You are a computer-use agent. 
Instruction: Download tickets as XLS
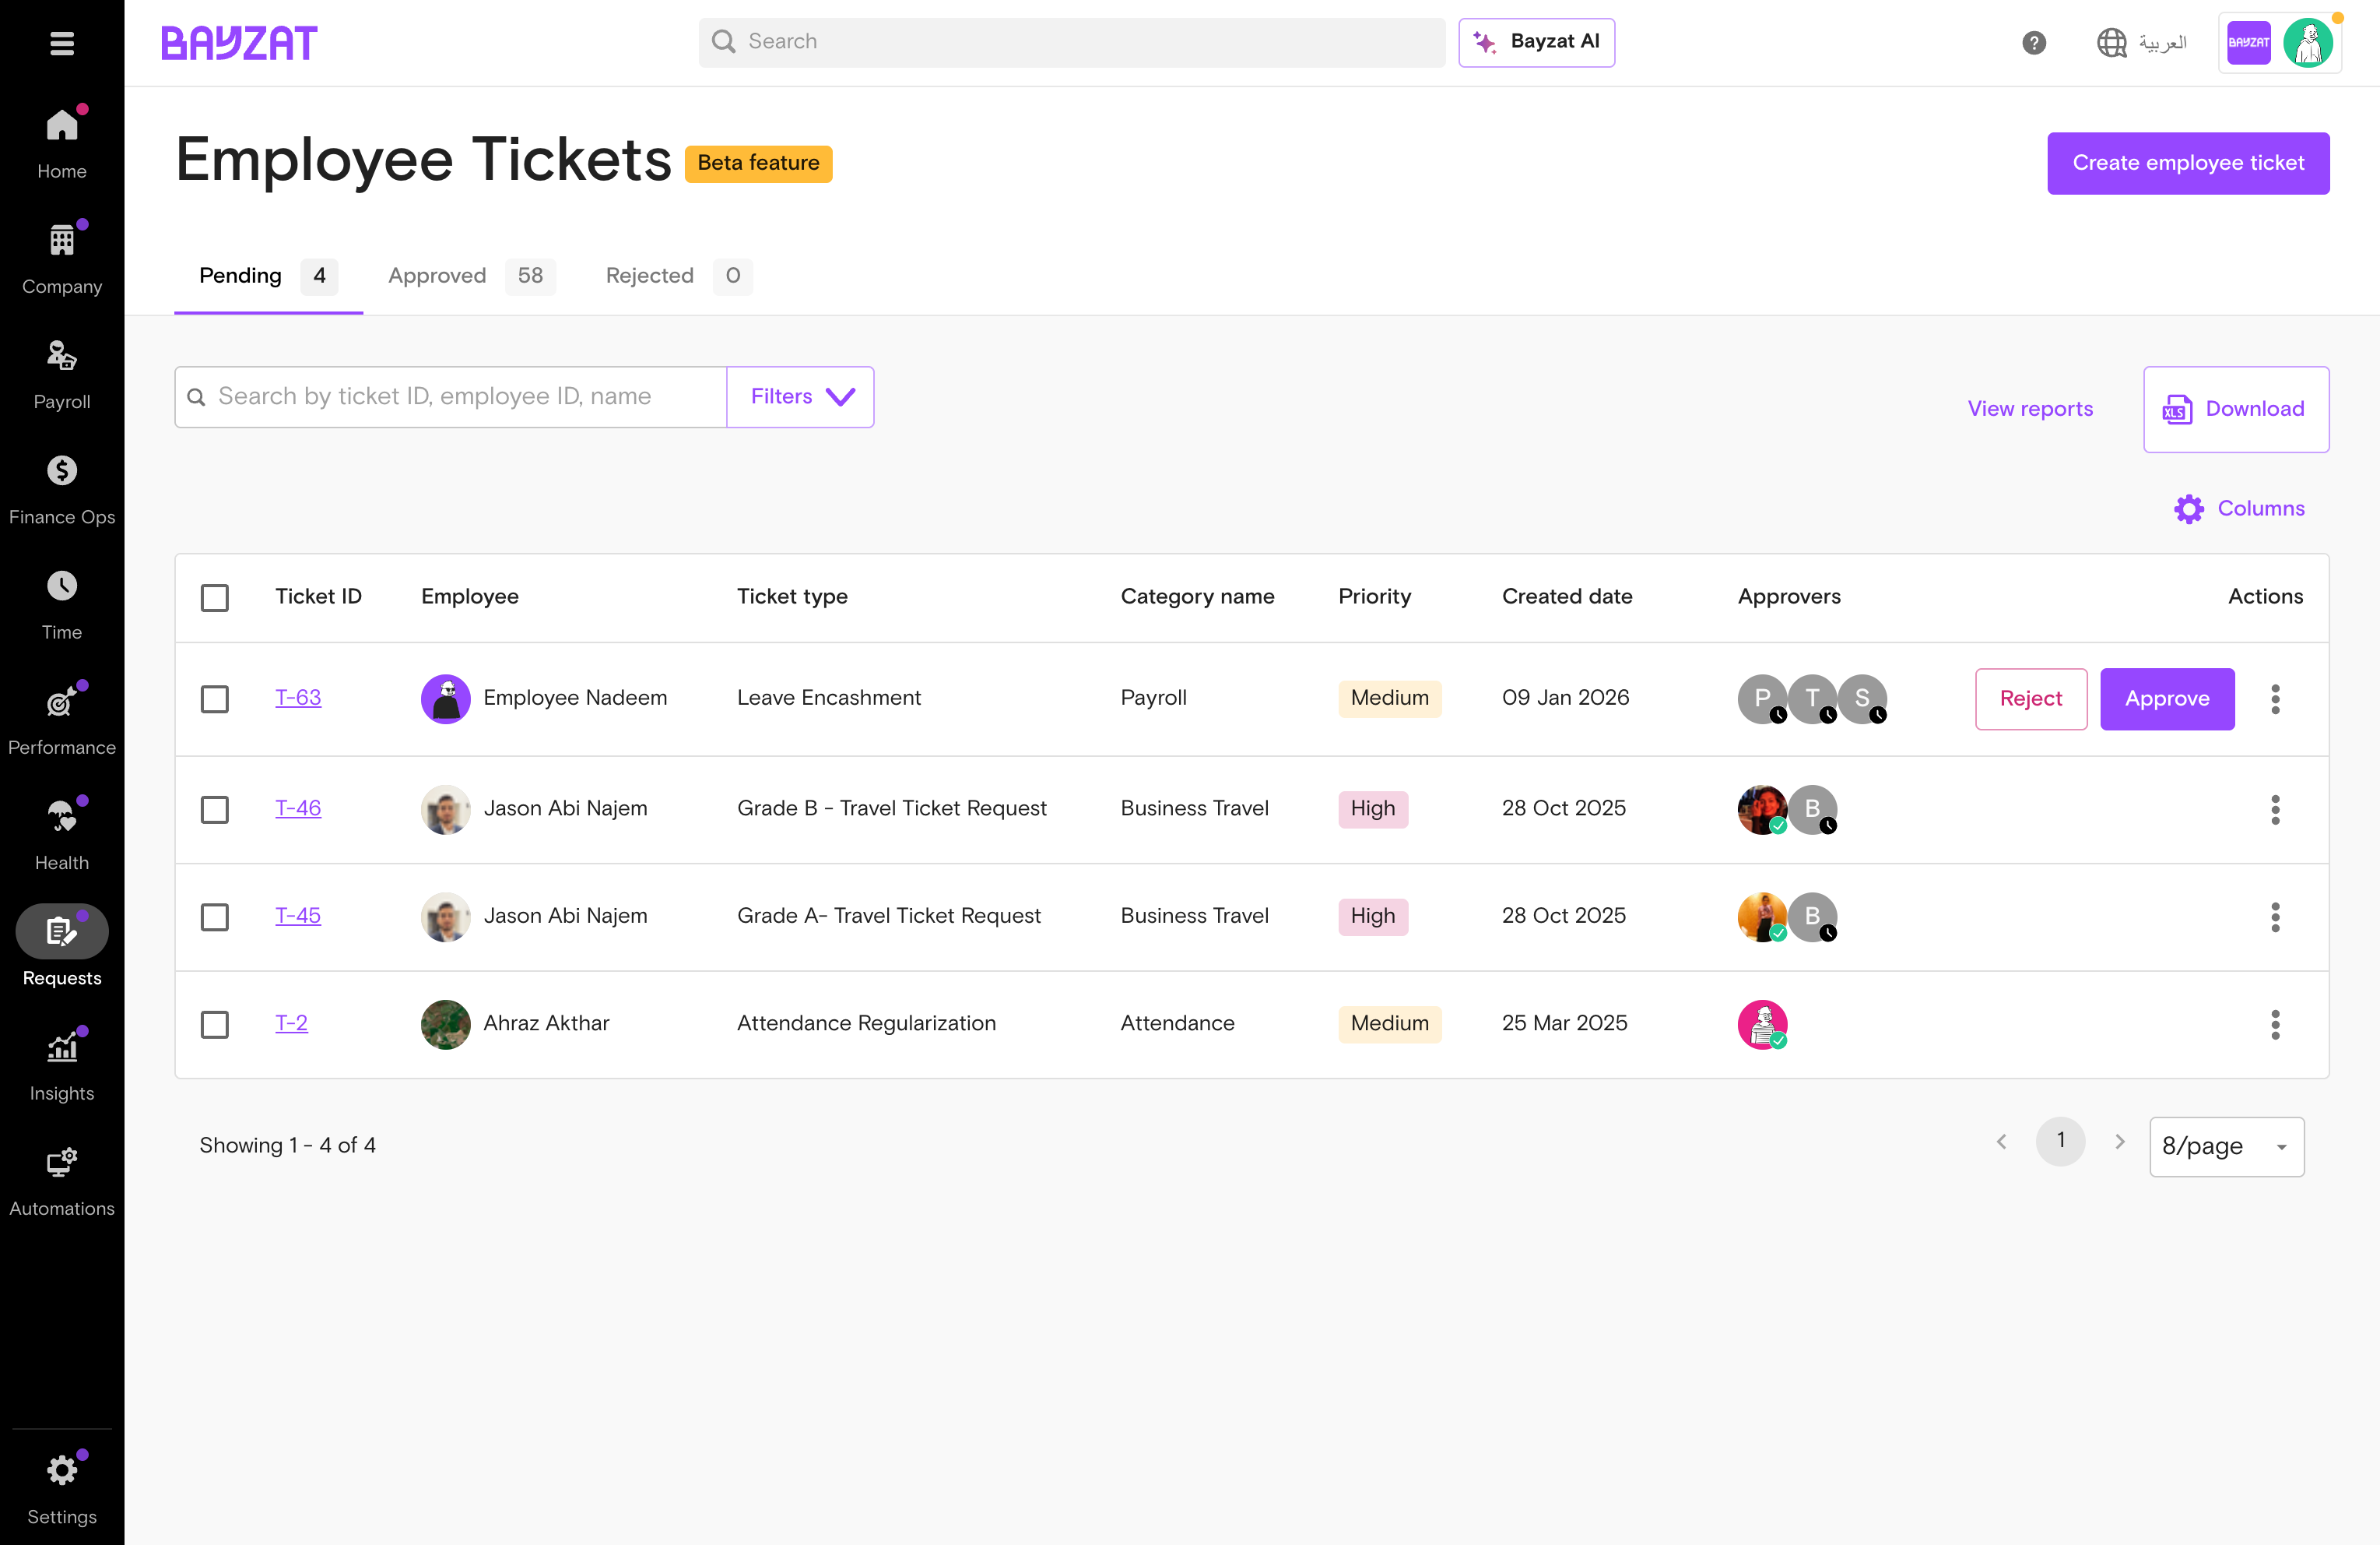[2236, 410]
